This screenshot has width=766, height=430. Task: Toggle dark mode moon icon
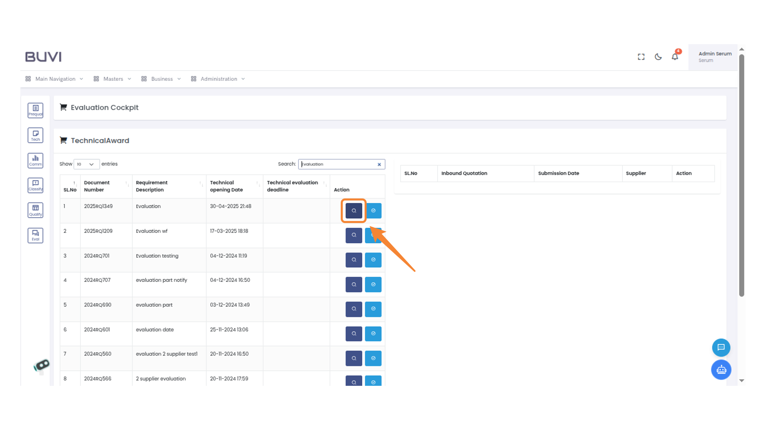pyautogui.click(x=658, y=57)
